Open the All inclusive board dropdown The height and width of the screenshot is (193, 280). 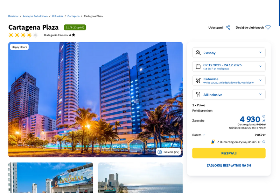(x=229, y=94)
